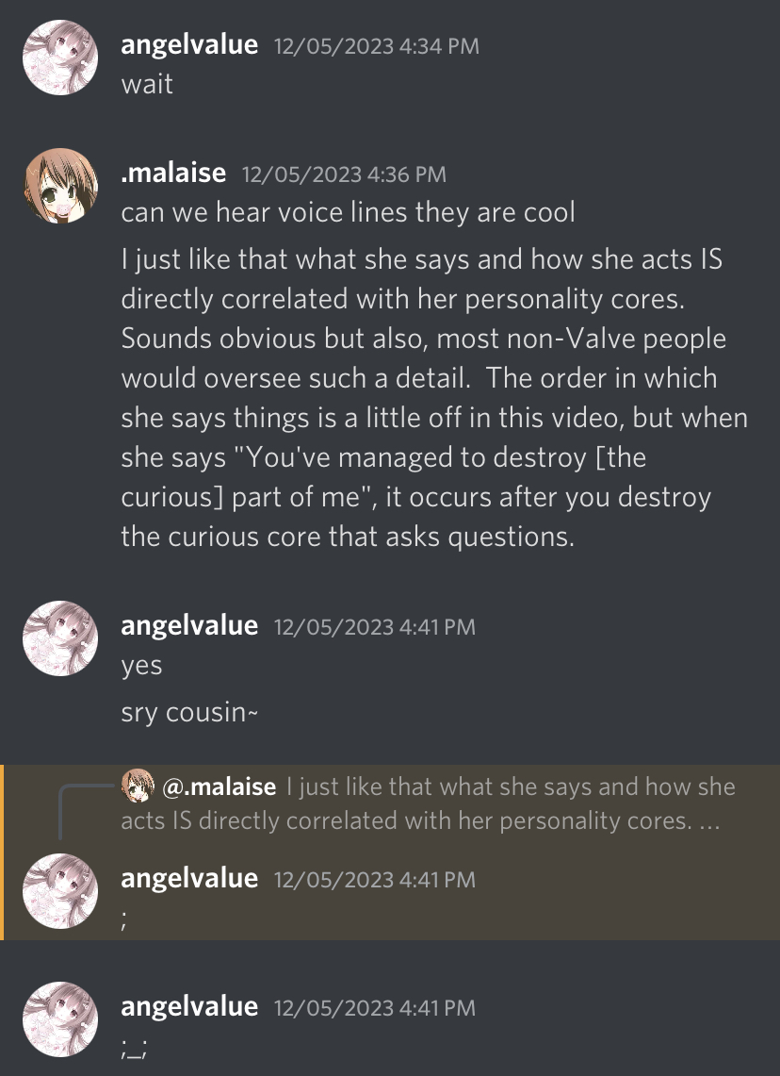
Task: Open angelvalue's avatar on the highlighted reply
Action: [60, 891]
